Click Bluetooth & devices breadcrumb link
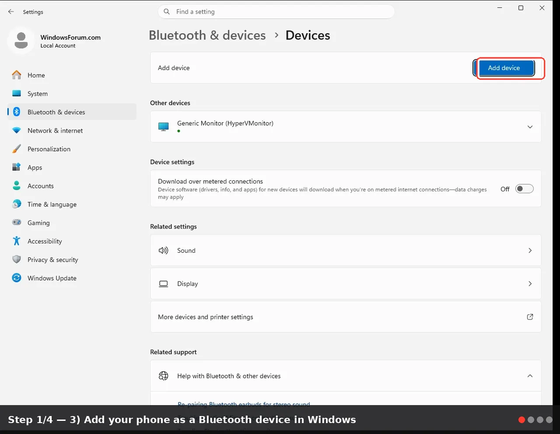The height and width of the screenshot is (434, 560). click(x=207, y=35)
